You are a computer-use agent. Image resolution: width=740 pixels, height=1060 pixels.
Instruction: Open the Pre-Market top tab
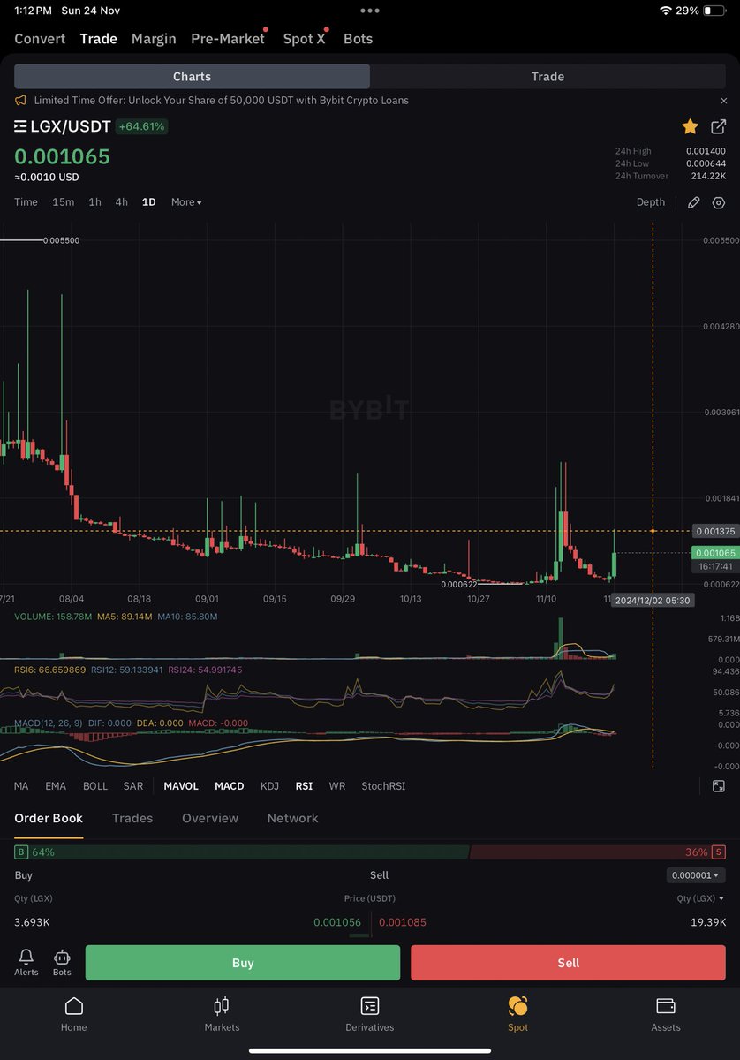coord(228,39)
